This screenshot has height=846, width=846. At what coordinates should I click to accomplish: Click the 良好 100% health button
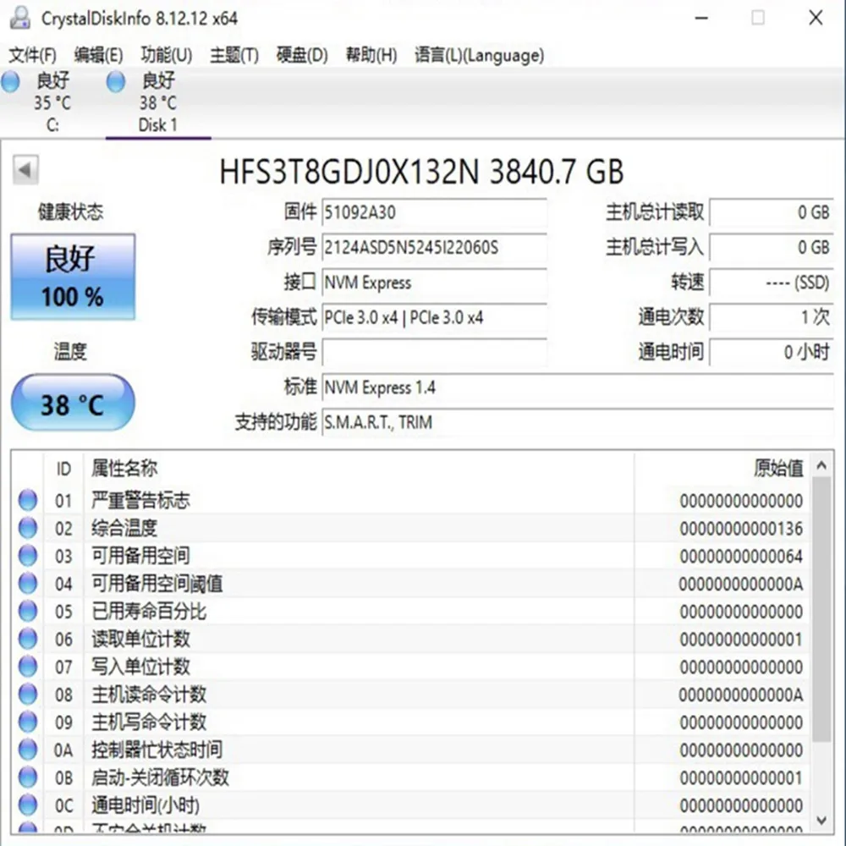[x=73, y=277]
